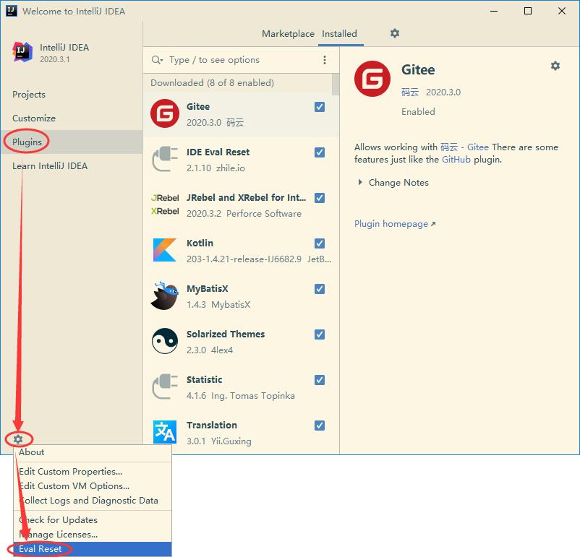Open the Plugin homepage link

[x=395, y=224]
